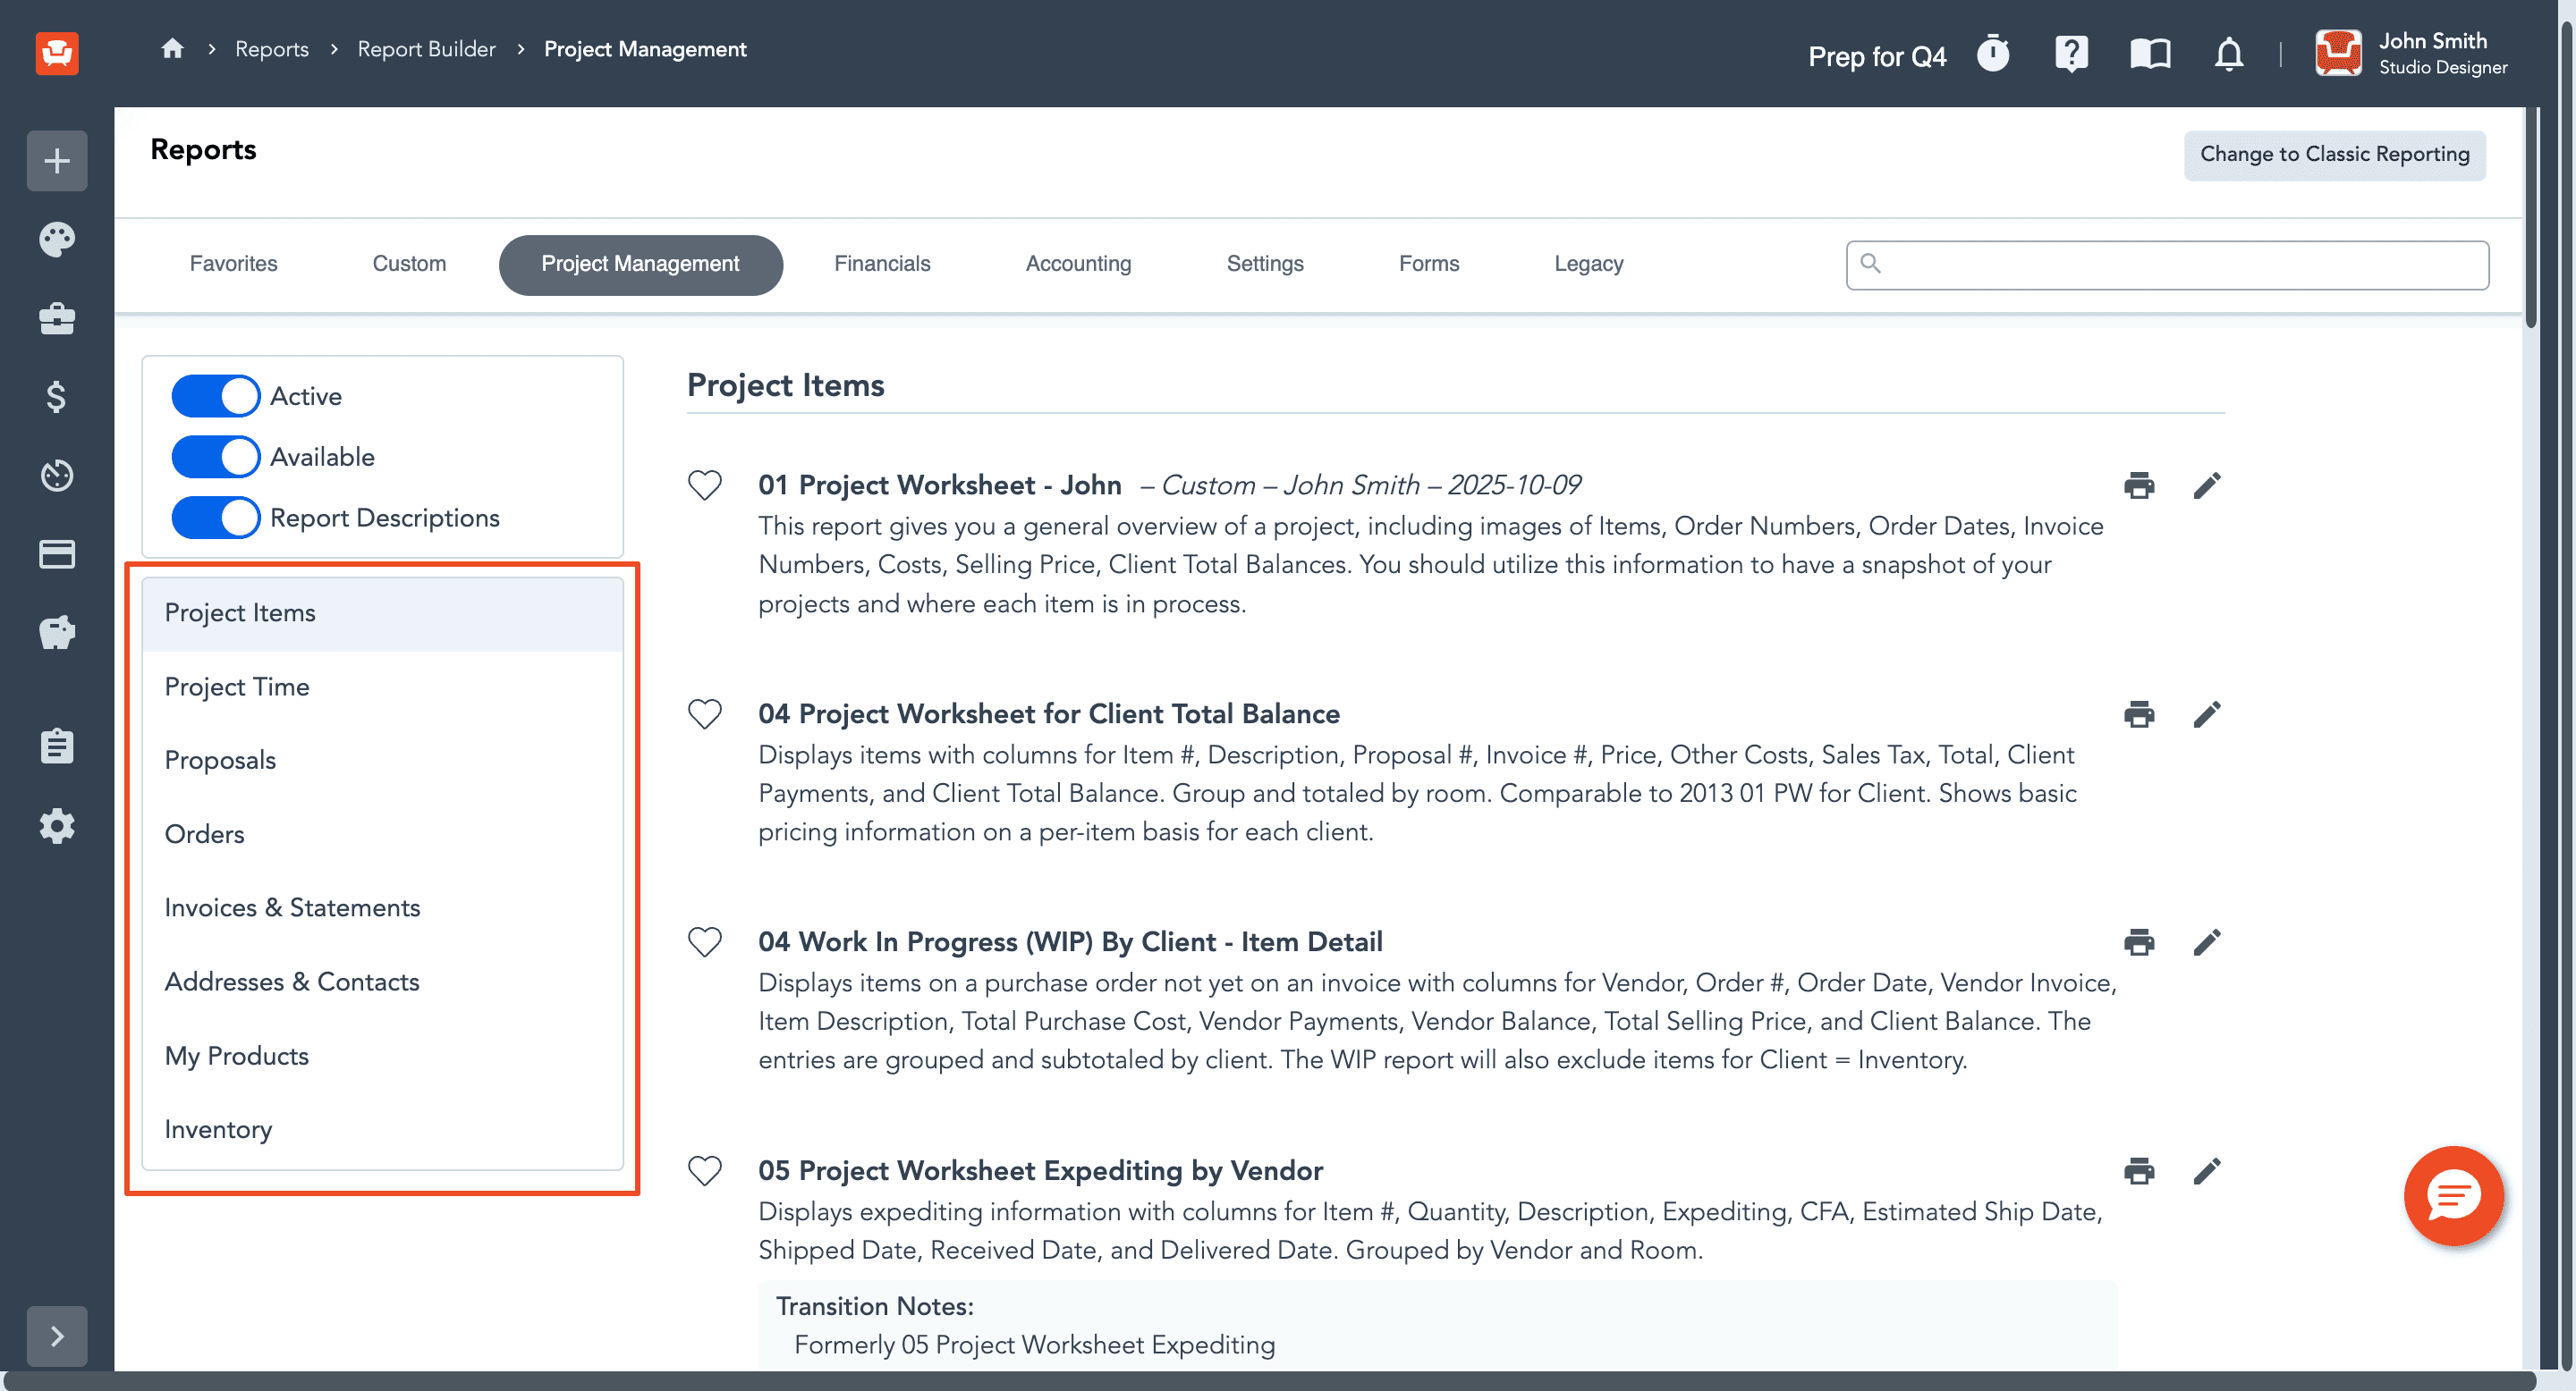Open the piggy bank icon in sidebar
2576x1391 pixels.
[57, 633]
